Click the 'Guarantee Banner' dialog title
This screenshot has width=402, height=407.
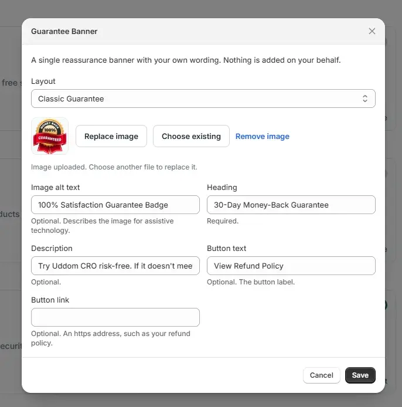64,32
